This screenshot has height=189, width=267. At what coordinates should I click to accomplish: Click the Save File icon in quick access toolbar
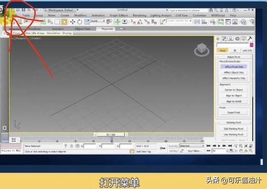click(23, 10)
